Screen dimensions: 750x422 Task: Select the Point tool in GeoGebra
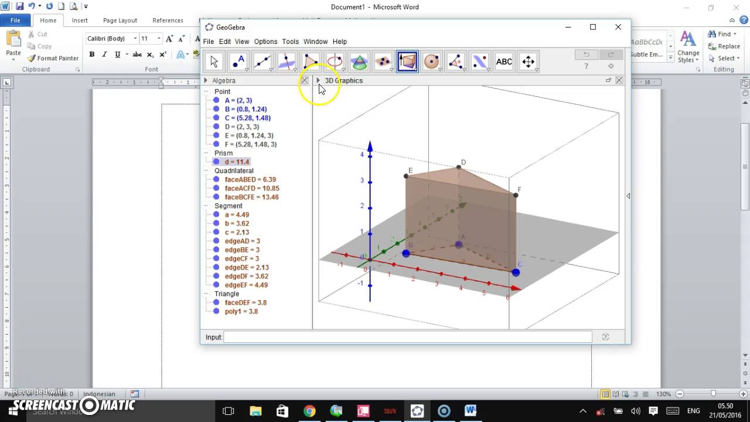(238, 62)
